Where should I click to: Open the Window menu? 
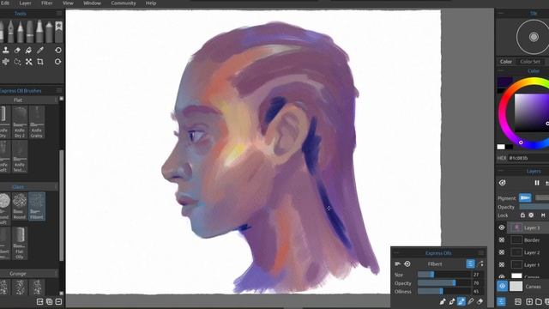tap(92, 3)
